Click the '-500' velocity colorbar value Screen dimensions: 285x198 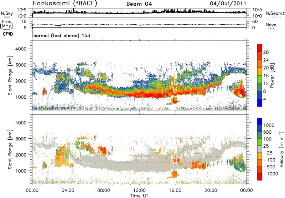[x=269, y=167]
